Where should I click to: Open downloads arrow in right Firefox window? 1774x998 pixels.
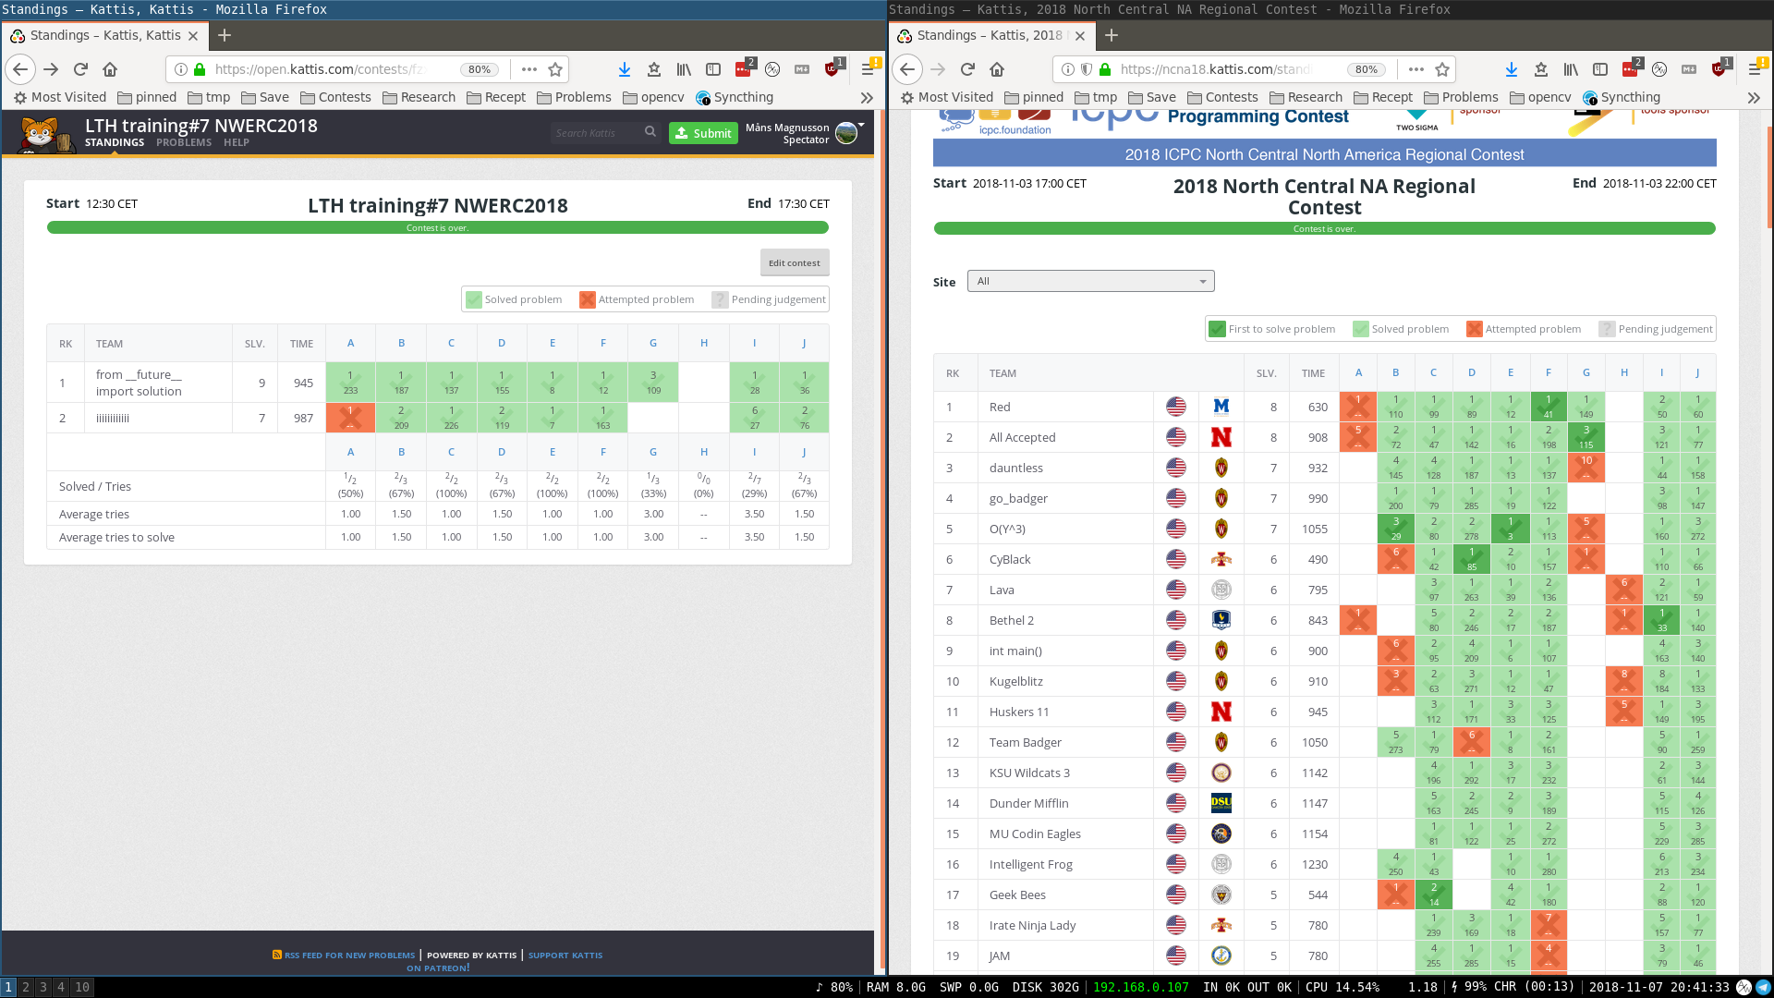1512,69
